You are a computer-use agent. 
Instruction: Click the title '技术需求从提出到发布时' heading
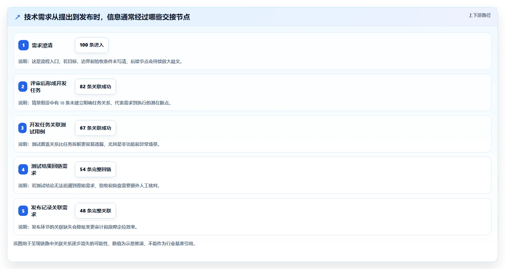point(107,17)
